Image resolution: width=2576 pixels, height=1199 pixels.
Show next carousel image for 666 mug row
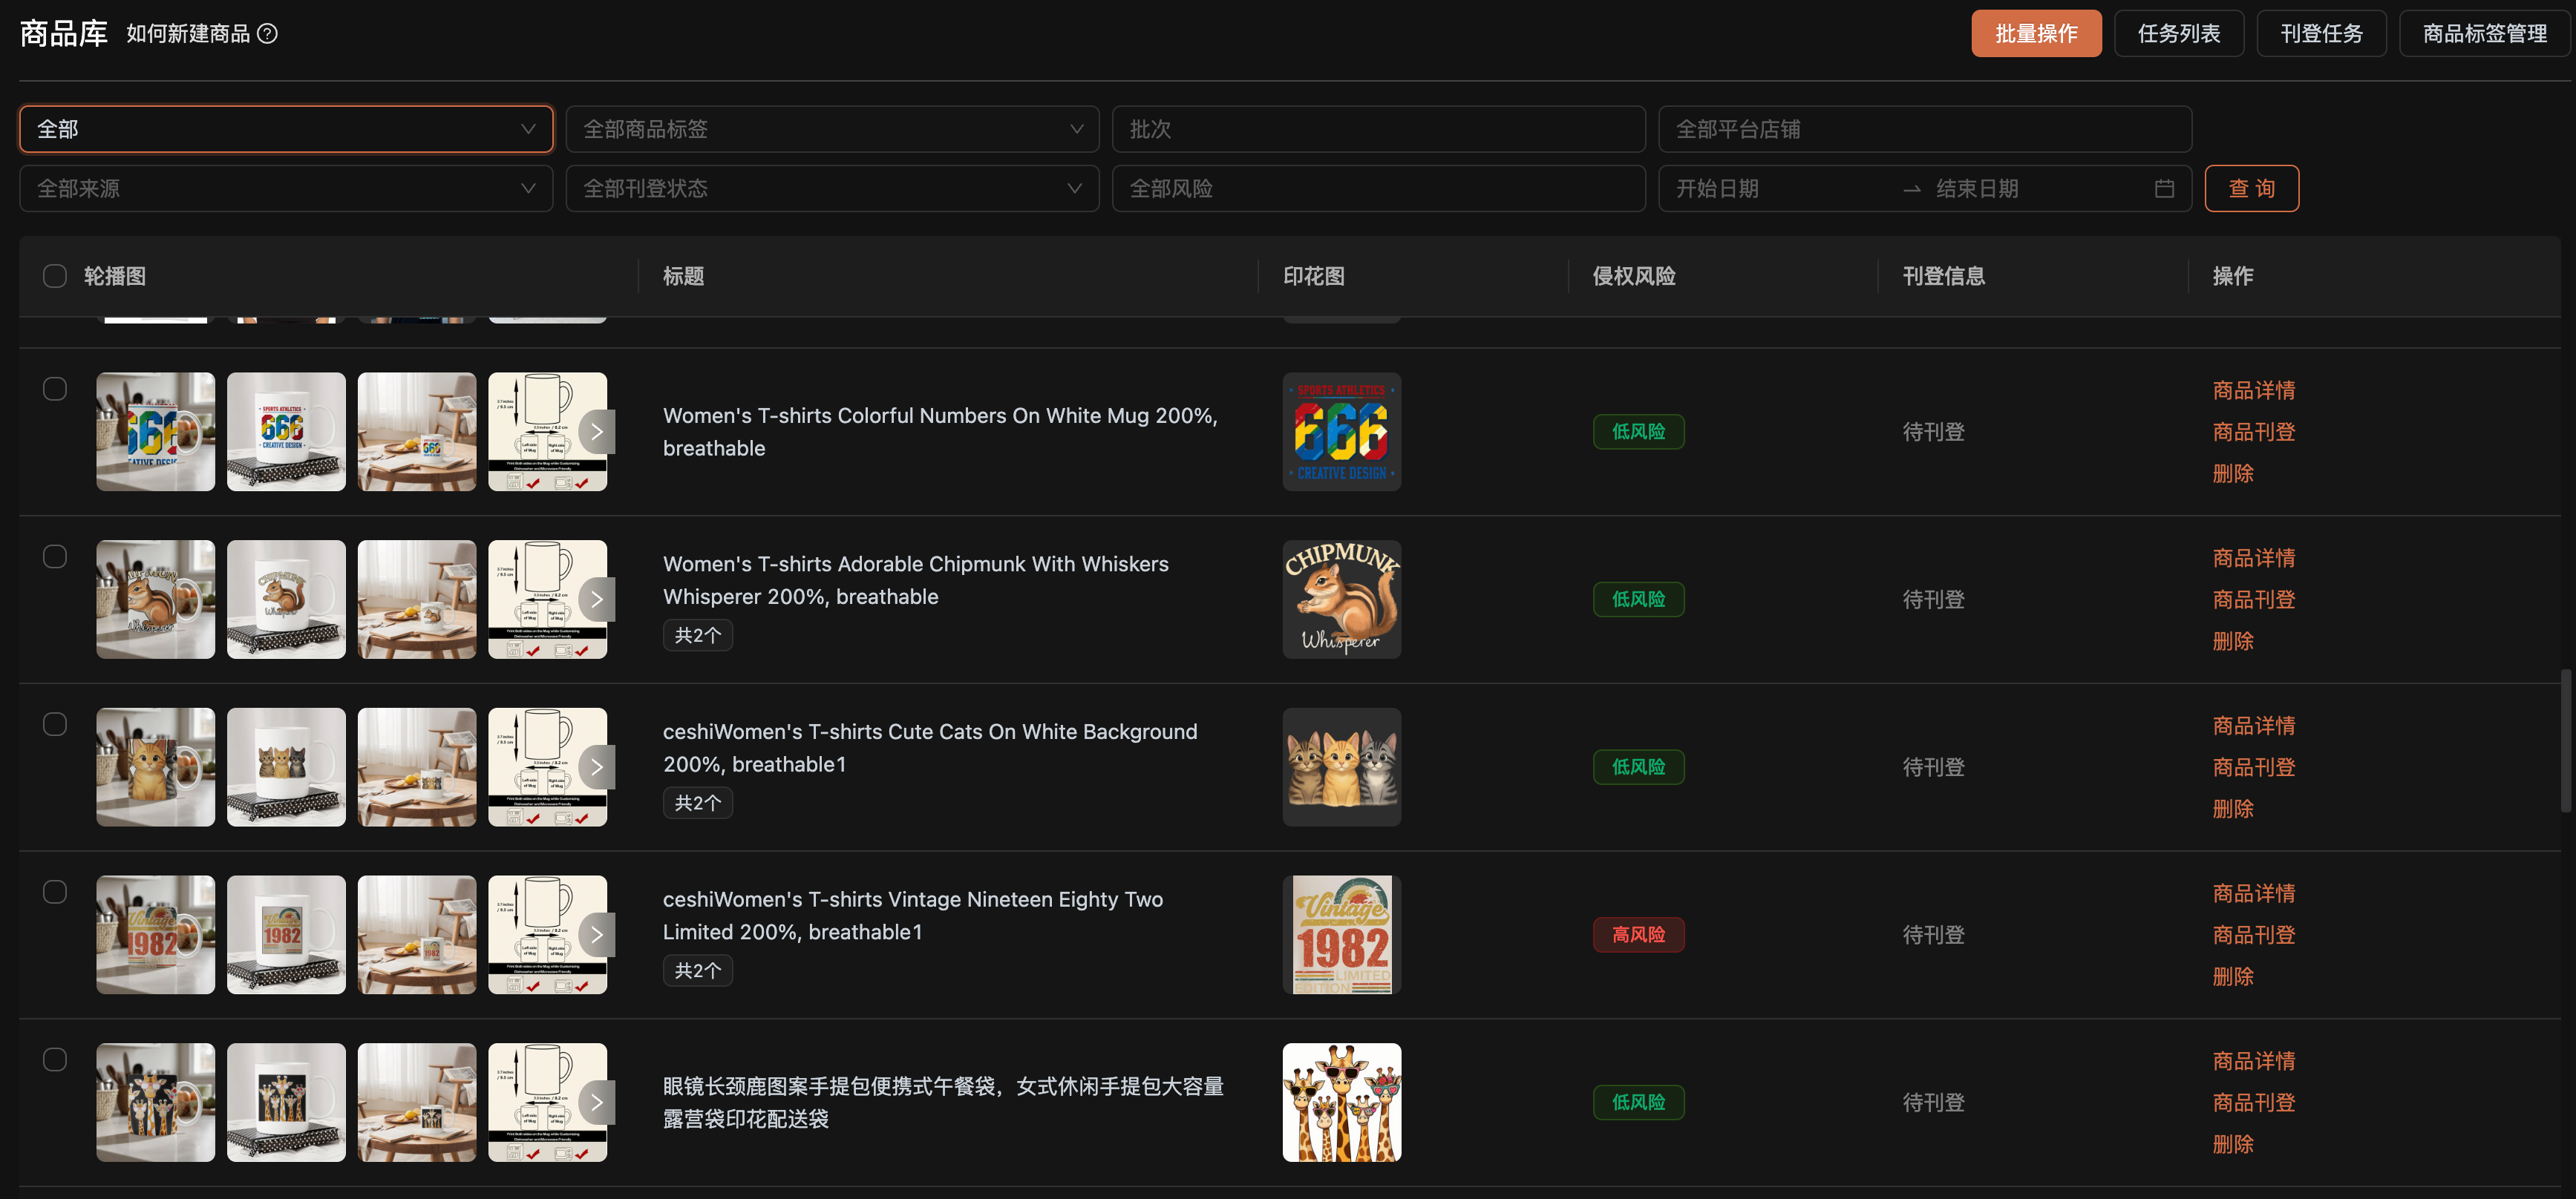pos(597,432)
